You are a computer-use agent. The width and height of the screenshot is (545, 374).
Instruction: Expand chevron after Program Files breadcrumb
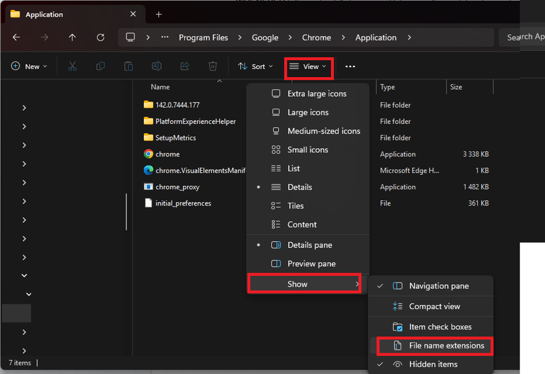[240, 37]
